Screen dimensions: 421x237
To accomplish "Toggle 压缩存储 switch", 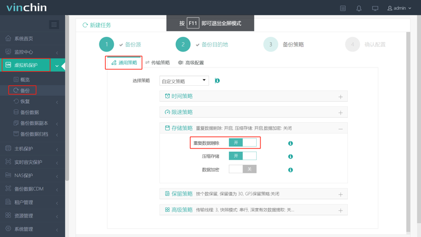I will (x=243, y=156).
